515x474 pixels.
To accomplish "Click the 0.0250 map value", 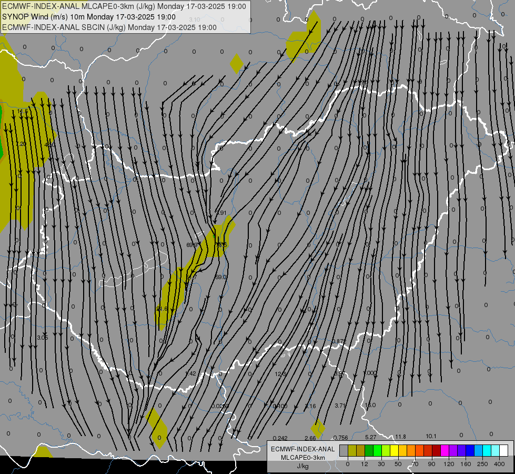I will point(220,406).
